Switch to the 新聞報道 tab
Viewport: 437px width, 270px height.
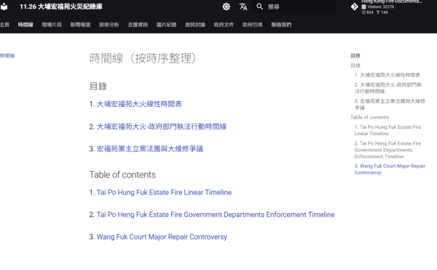click(80, 25)
